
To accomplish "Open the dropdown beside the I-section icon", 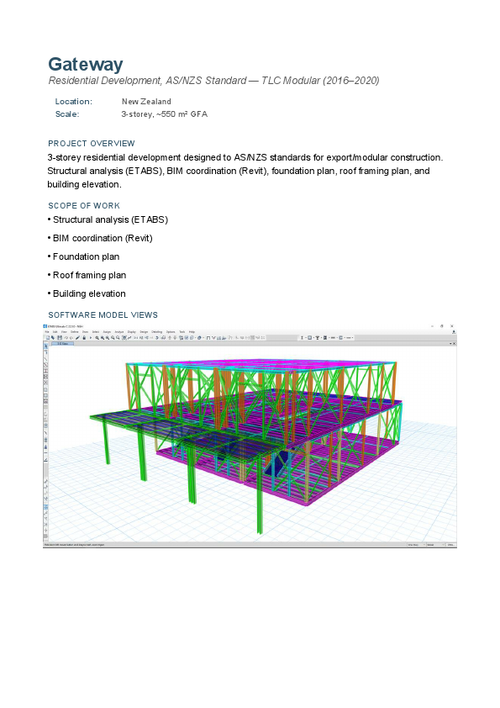I will pyautogui.click(x=306, y=337).
